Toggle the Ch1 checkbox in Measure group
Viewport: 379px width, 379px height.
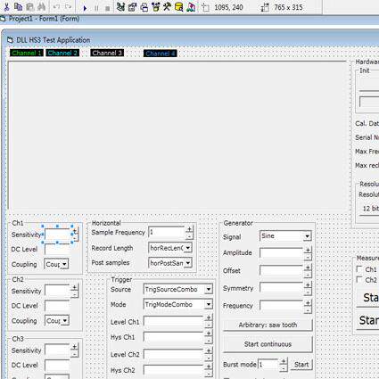tap(359, 269)
